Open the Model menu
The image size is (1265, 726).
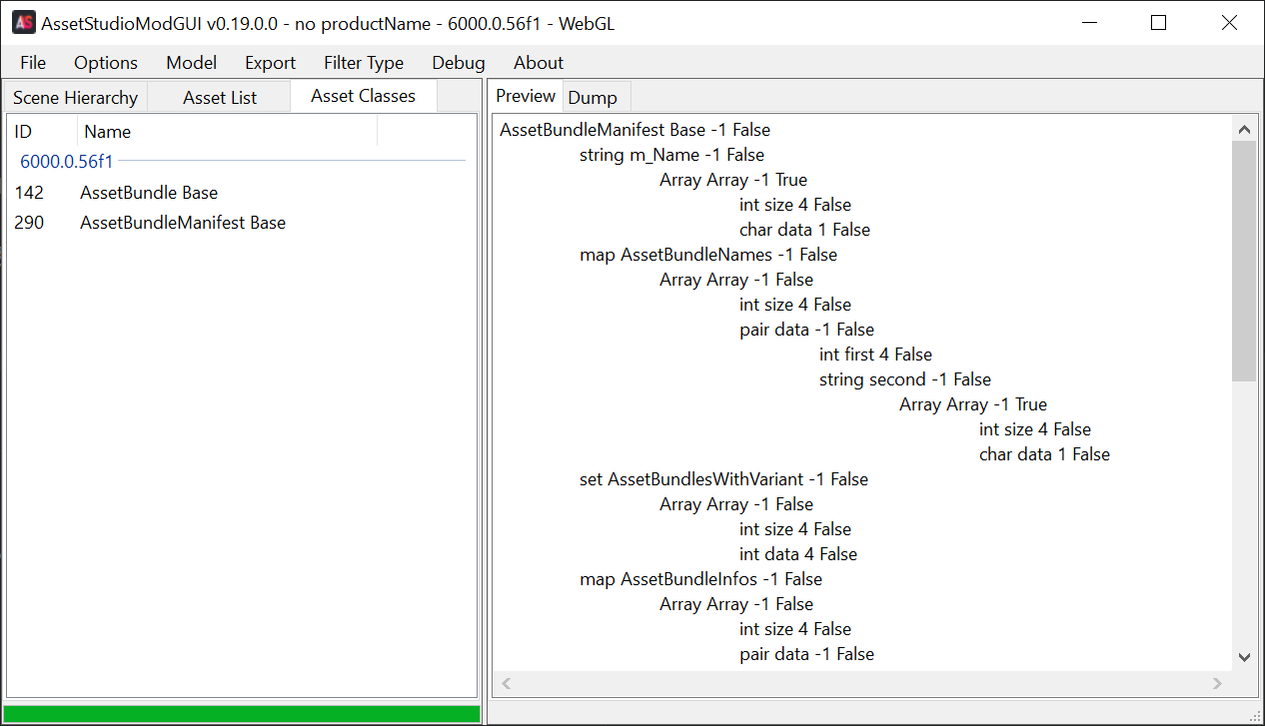pyautogui.click(x=191, y=63)
